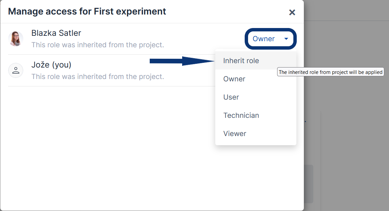Pick the User role option
This screenshot has width=389, height=211.
coord(231,97)
